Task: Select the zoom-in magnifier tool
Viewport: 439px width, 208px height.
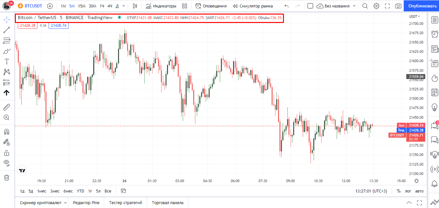Action: pyautogui.click(x=6, y=117)
